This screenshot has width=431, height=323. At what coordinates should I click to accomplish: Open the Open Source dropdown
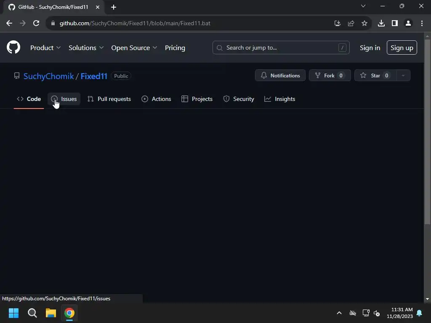134,48
